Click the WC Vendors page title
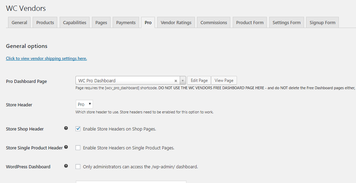 pos(26,8)
